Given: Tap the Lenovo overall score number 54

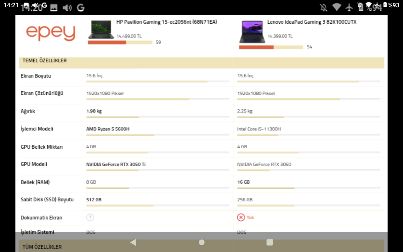Looking at the screenshot, I should pyautogui.click(x=309, y=47).
